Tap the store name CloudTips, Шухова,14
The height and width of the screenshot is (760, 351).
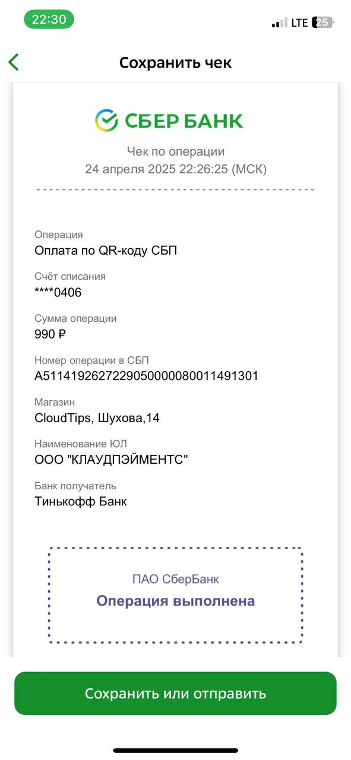[97, 418]
